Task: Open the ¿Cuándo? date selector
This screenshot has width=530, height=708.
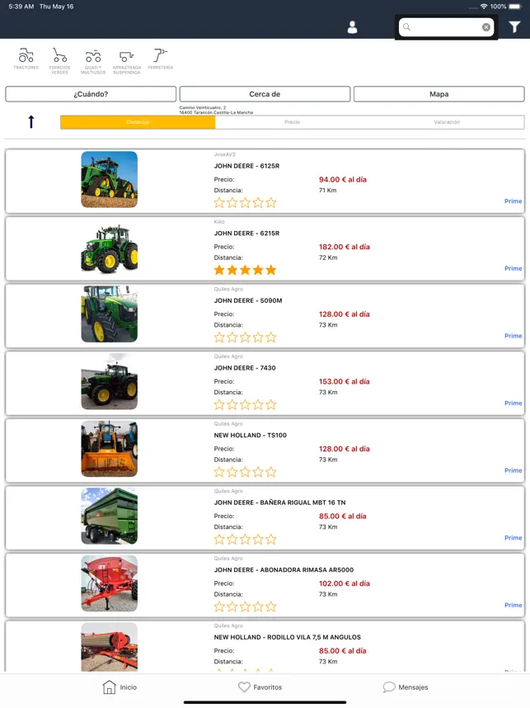Action: tap(91, 94)
